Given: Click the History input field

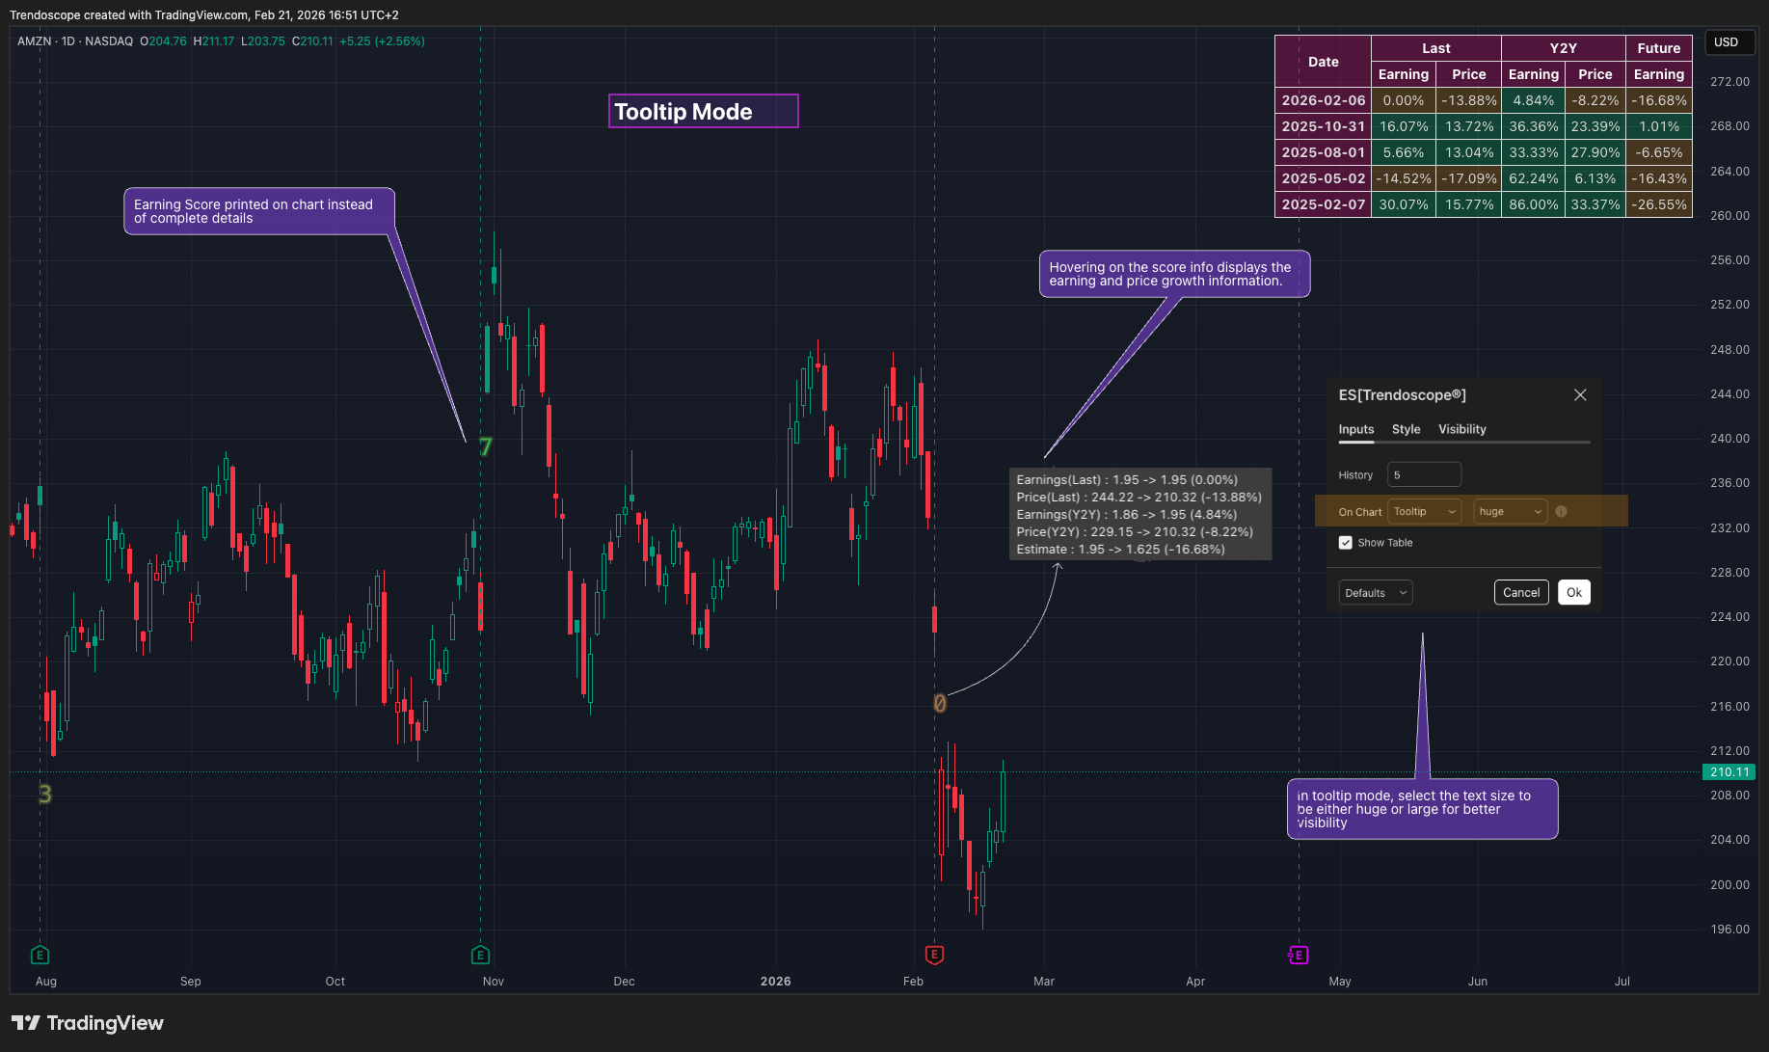Looking at the screenshot, I should pos(1424,474).
